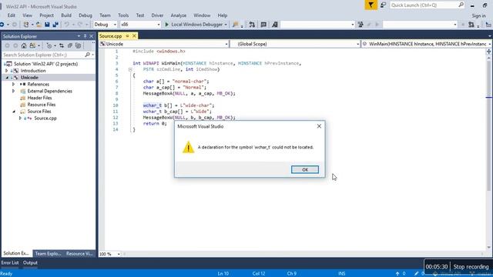Click the Open File toolbar icon
This screenshot has height=277, width=493.
(39, 25)
